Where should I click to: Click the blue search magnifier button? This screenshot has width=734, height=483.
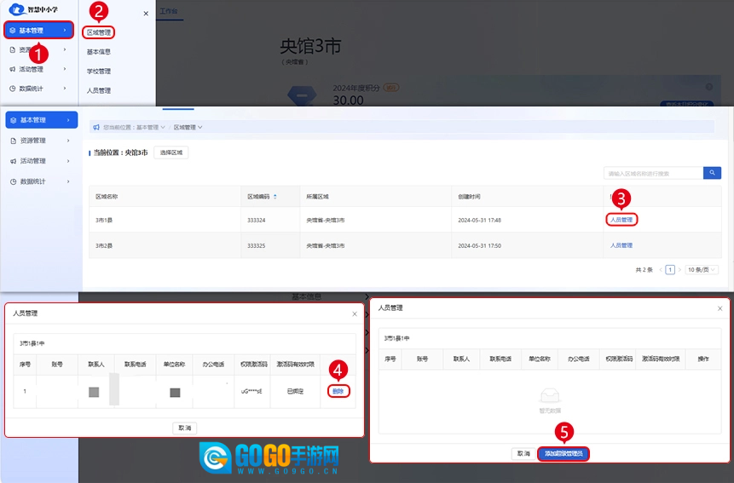click(712, 173)
